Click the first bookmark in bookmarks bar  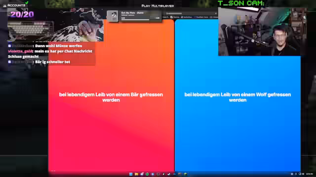(x=166, y=17)
